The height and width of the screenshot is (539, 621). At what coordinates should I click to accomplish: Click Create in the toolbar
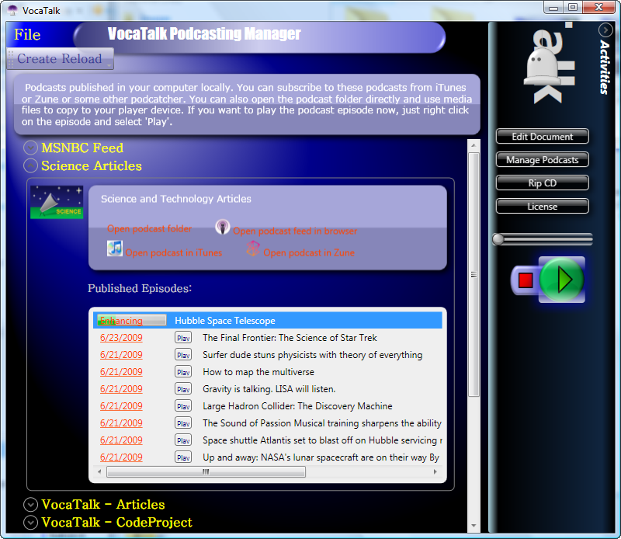(x=36, y=59)
